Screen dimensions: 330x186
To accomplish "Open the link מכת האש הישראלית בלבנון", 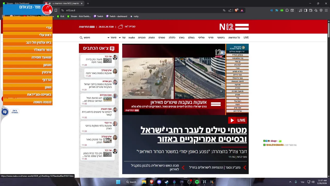I will pyautogui.click(x=155, y=167).
